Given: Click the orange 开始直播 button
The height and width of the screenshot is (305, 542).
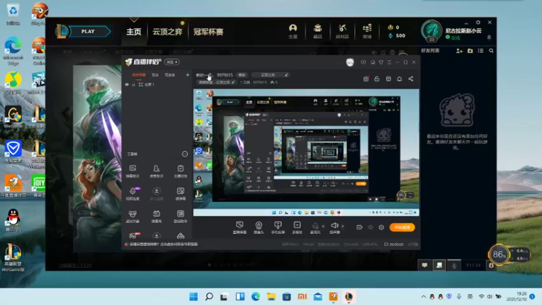Looking at the screenshot, I should 402,227.
